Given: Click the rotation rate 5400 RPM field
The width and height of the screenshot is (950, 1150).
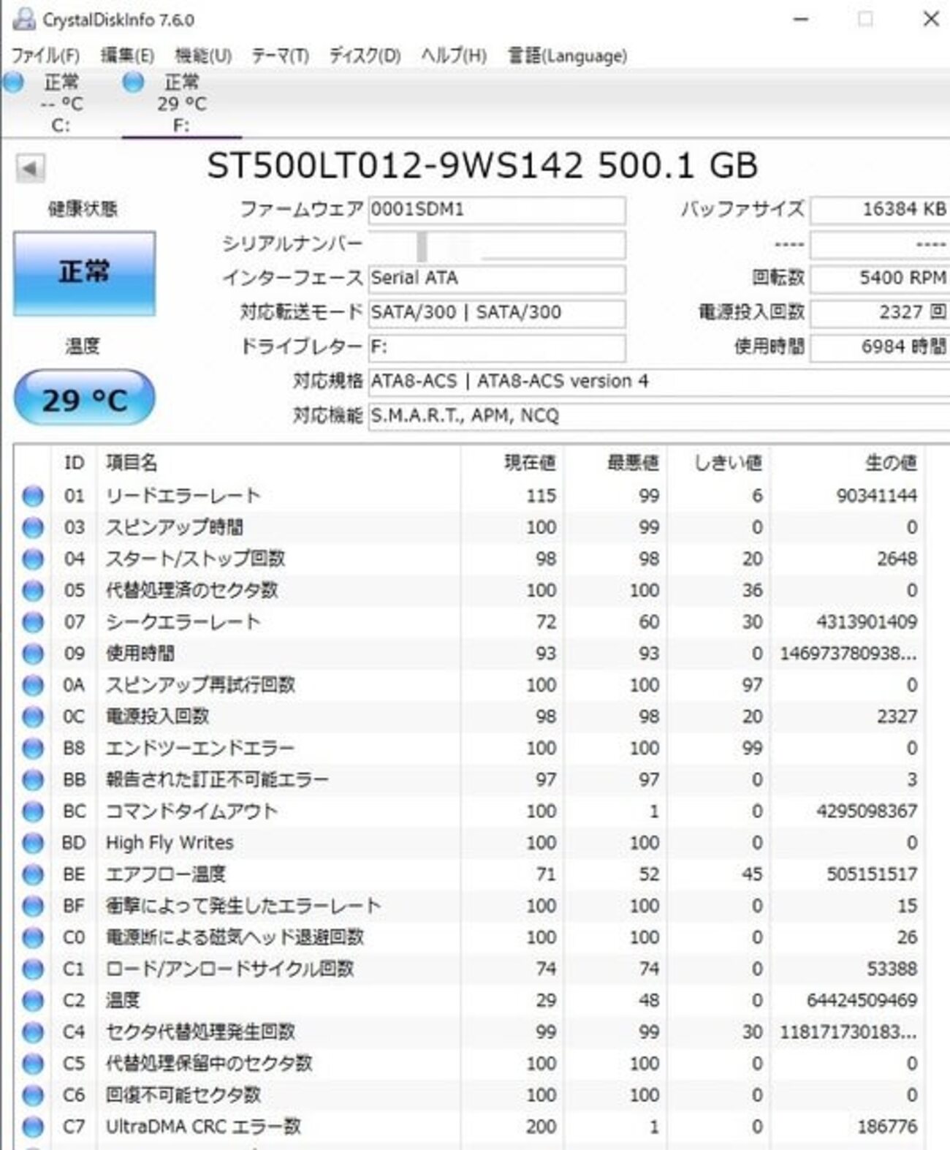Looking at the screenshot, I should point(881,279).
